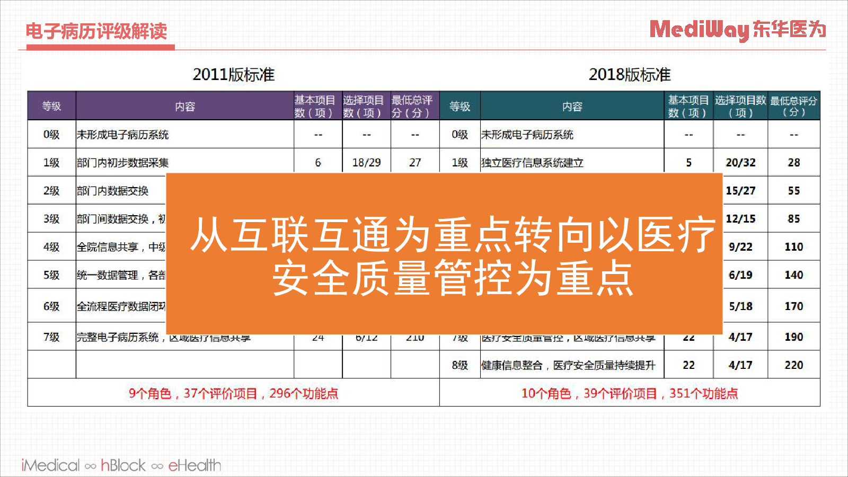Select "未形成电子病历系统" in the 2018 table
This screenshot has height=477, width=848.
(x=527, y=135)
